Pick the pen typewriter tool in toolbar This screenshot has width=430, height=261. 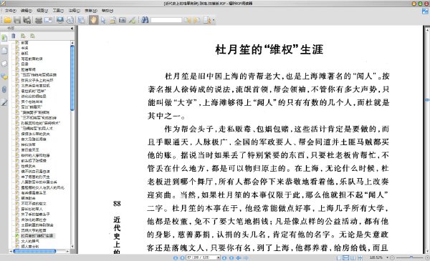pos(132,20)
